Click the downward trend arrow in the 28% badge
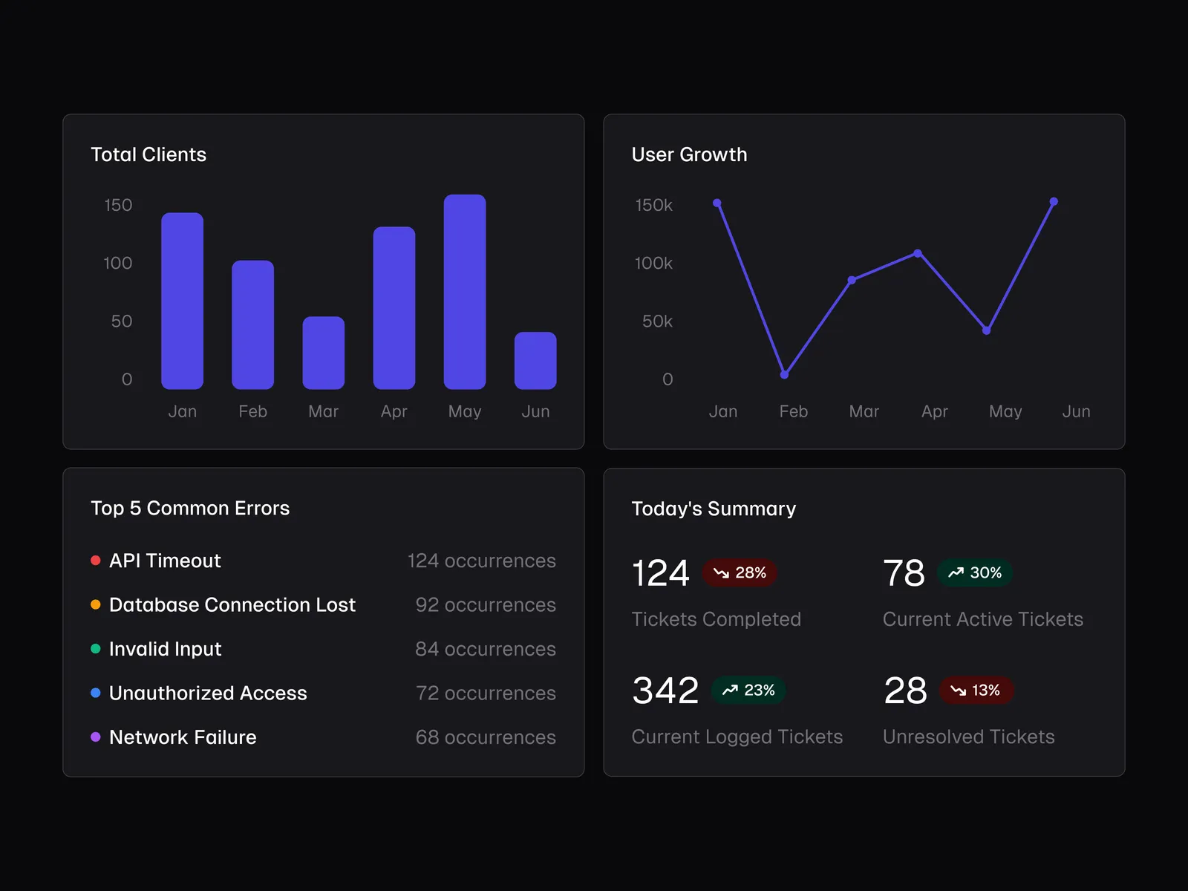The image size is (1188, 891). (x=720, y=573)
